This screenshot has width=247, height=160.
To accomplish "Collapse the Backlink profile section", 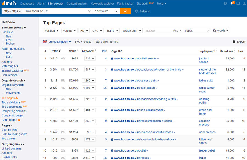I will click(14, 28).
